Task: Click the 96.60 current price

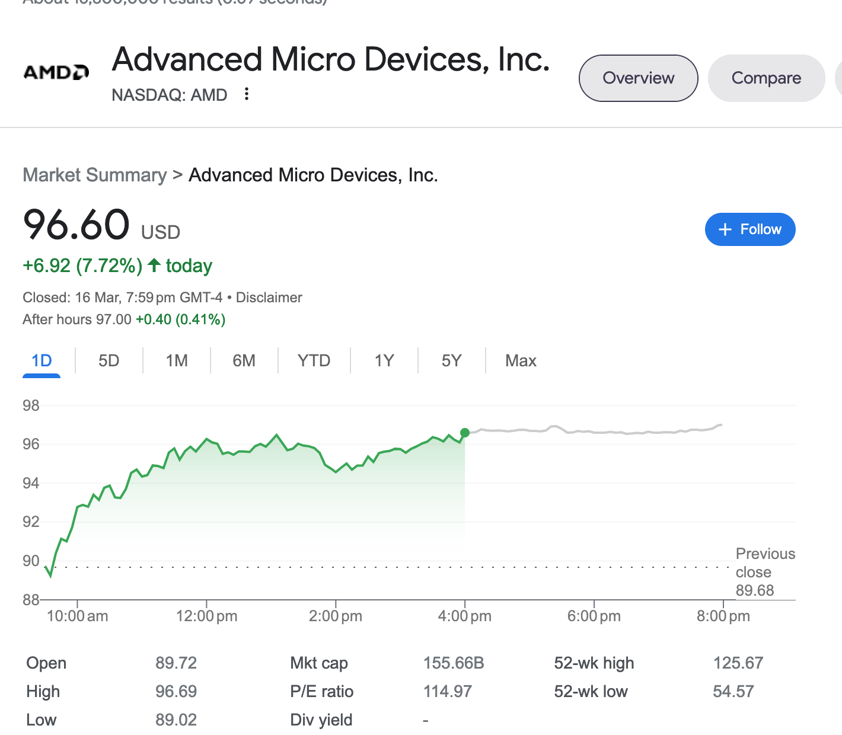Action: (x=76, y=225)
